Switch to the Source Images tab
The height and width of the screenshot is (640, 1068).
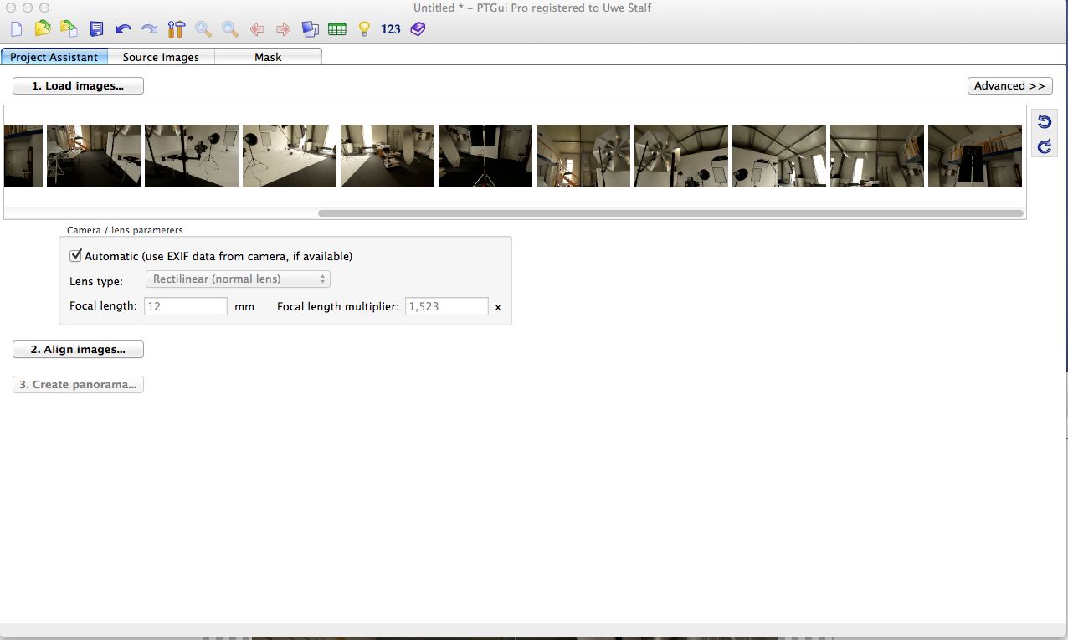pyautogui.click(x=161, y=57)
